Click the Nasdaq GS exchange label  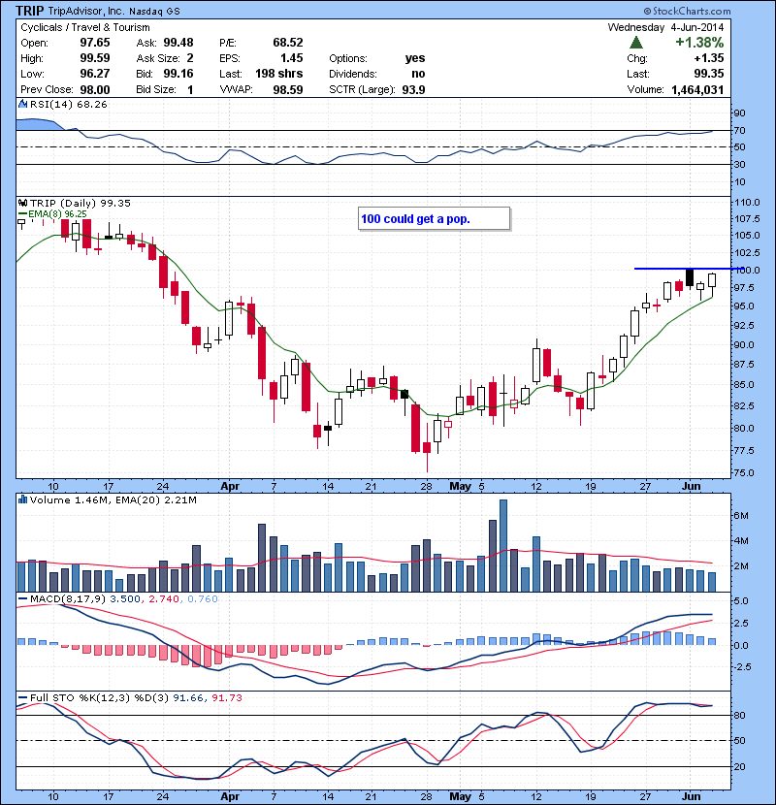(x=154, y=12)
